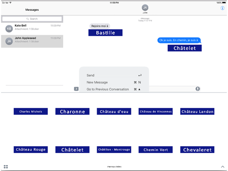Screen dimensions: 228x171
Task: Open the app drawer grid icon
Action: 6,166
